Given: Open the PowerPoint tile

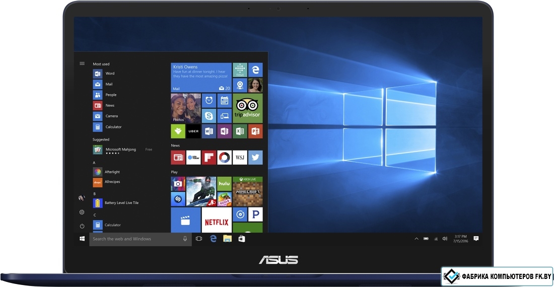Looking at the screenshot, I should pos(255,131).
